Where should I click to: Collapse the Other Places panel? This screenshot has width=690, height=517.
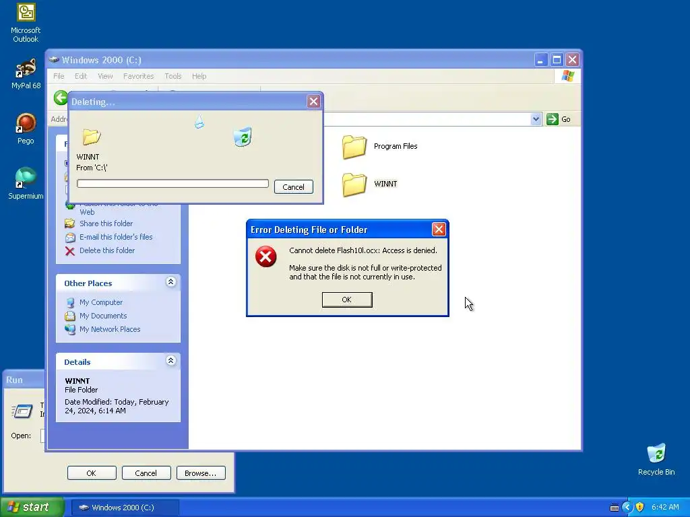click(170, 282)
